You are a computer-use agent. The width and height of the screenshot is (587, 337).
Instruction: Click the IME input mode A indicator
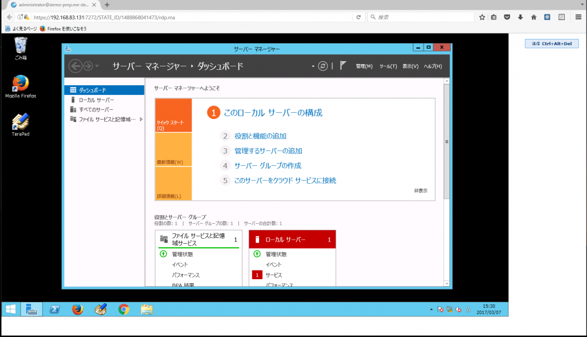coord(468,310)
